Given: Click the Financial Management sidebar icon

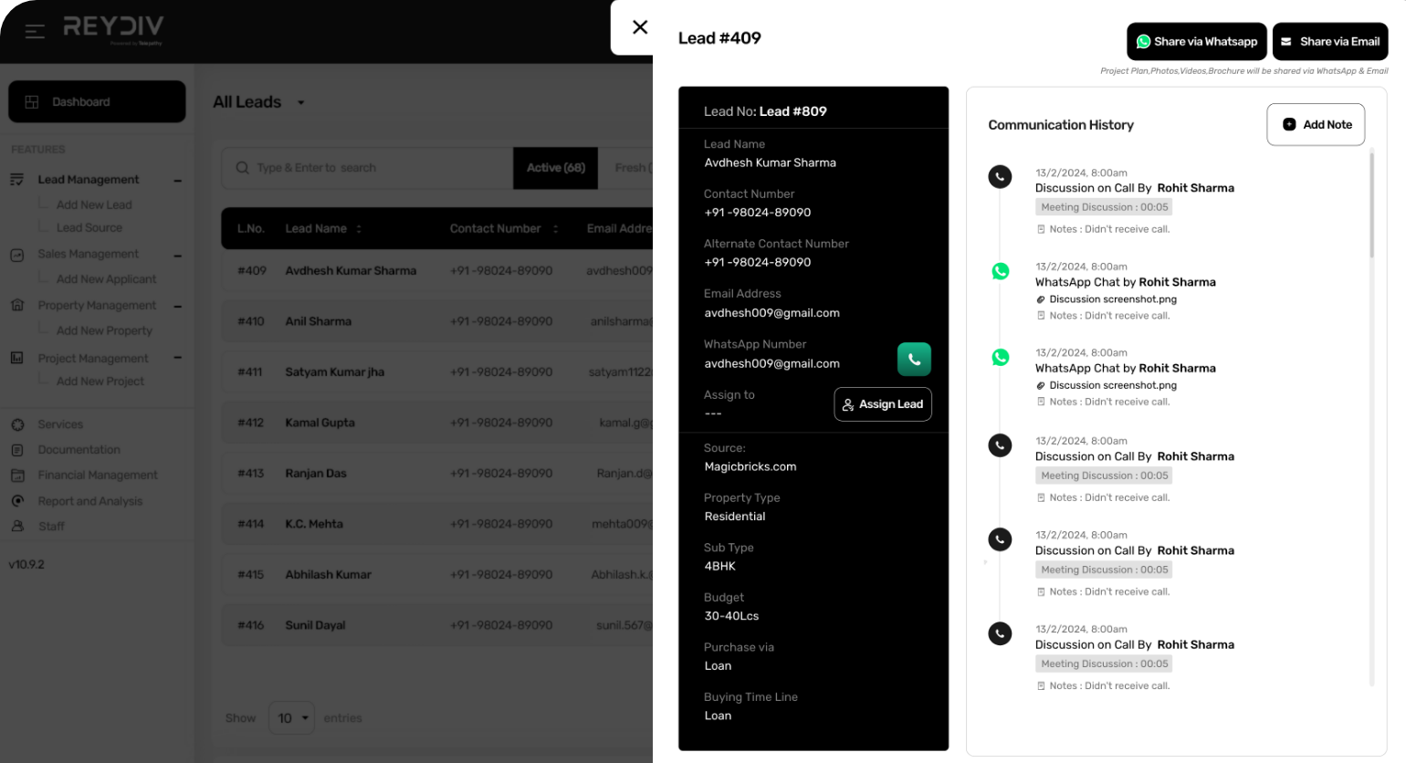Looking at the screenshot, I should click(x=17, y=476).
